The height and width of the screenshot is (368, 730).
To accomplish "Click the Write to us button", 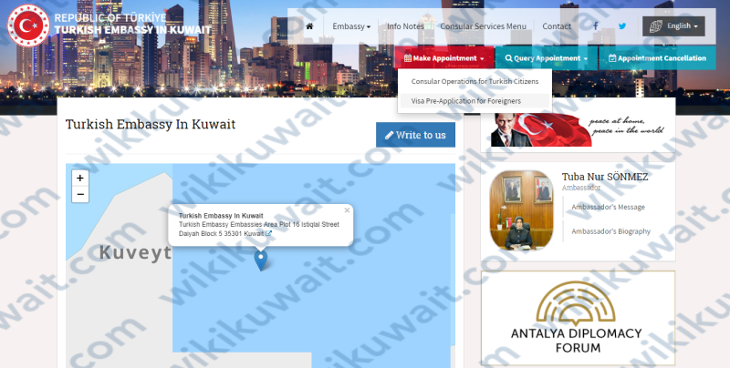I will point(415,135).
